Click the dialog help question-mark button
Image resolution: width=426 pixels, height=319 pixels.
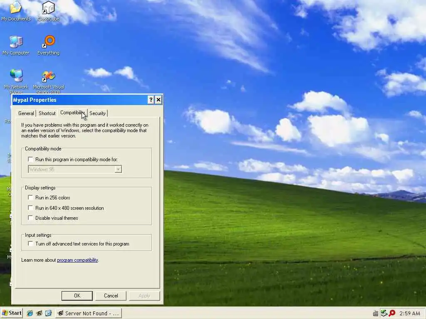pyautogui.click(x=151, y=100)
